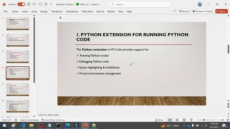Open the Undo history dropdown arrow

point(37,4)
